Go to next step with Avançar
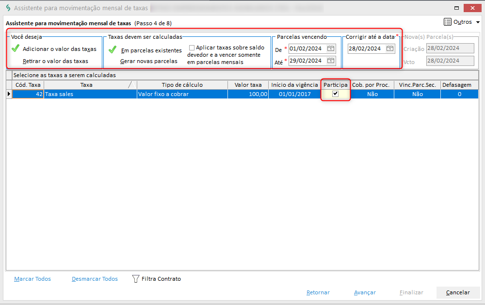 (365, 292)
